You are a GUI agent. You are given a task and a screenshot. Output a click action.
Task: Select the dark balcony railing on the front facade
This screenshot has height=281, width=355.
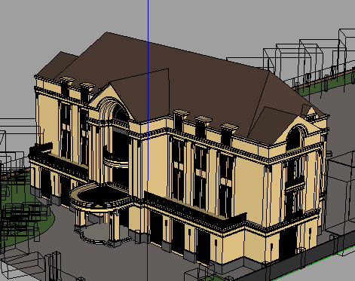(x=196, y=210)
